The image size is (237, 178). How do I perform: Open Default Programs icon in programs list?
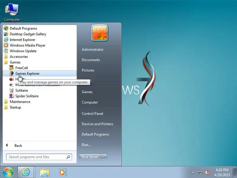6,28
